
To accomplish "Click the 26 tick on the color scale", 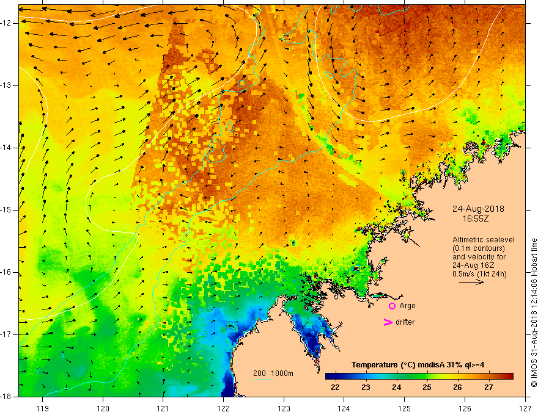I will [457, 388].
